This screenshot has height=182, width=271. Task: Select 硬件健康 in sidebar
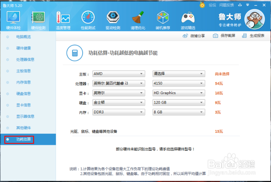(x=24, y=48)
